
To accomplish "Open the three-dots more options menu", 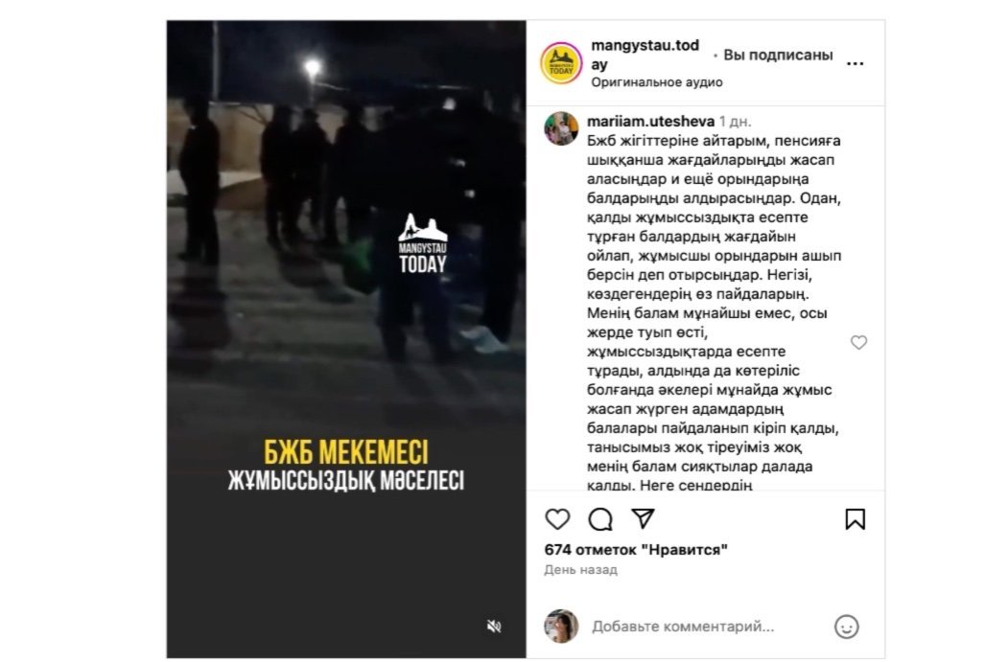I will [x=855, y=63].
